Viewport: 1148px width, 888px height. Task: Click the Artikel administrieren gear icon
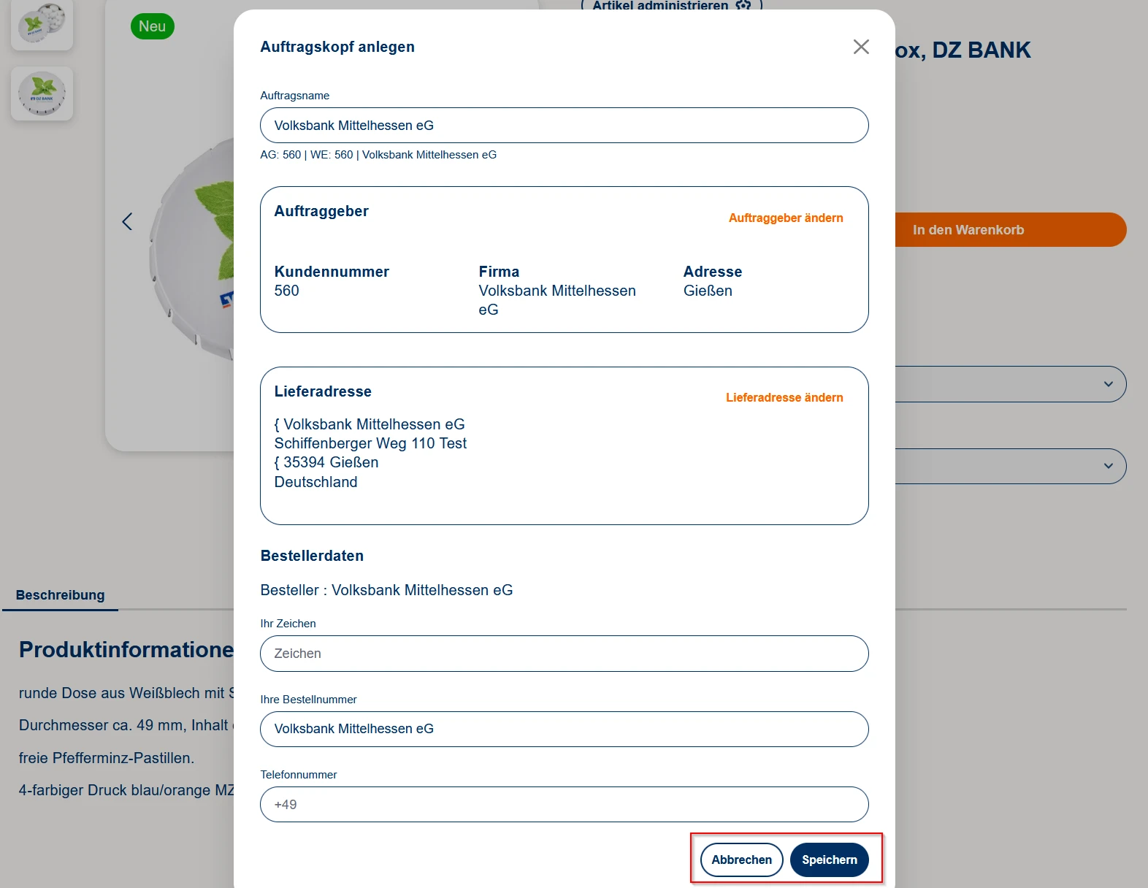tap(743, 6)
